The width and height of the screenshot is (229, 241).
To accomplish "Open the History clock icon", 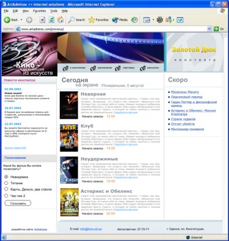I will click(135, 20).
